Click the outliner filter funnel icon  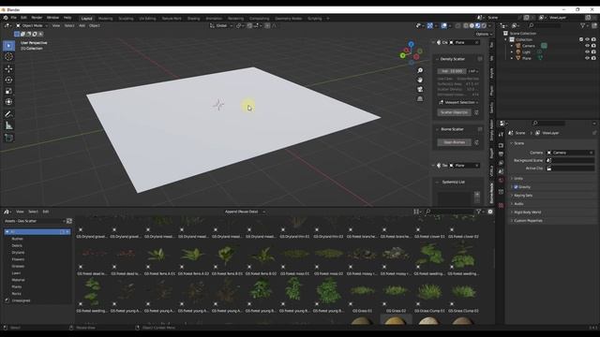[582, 25]
